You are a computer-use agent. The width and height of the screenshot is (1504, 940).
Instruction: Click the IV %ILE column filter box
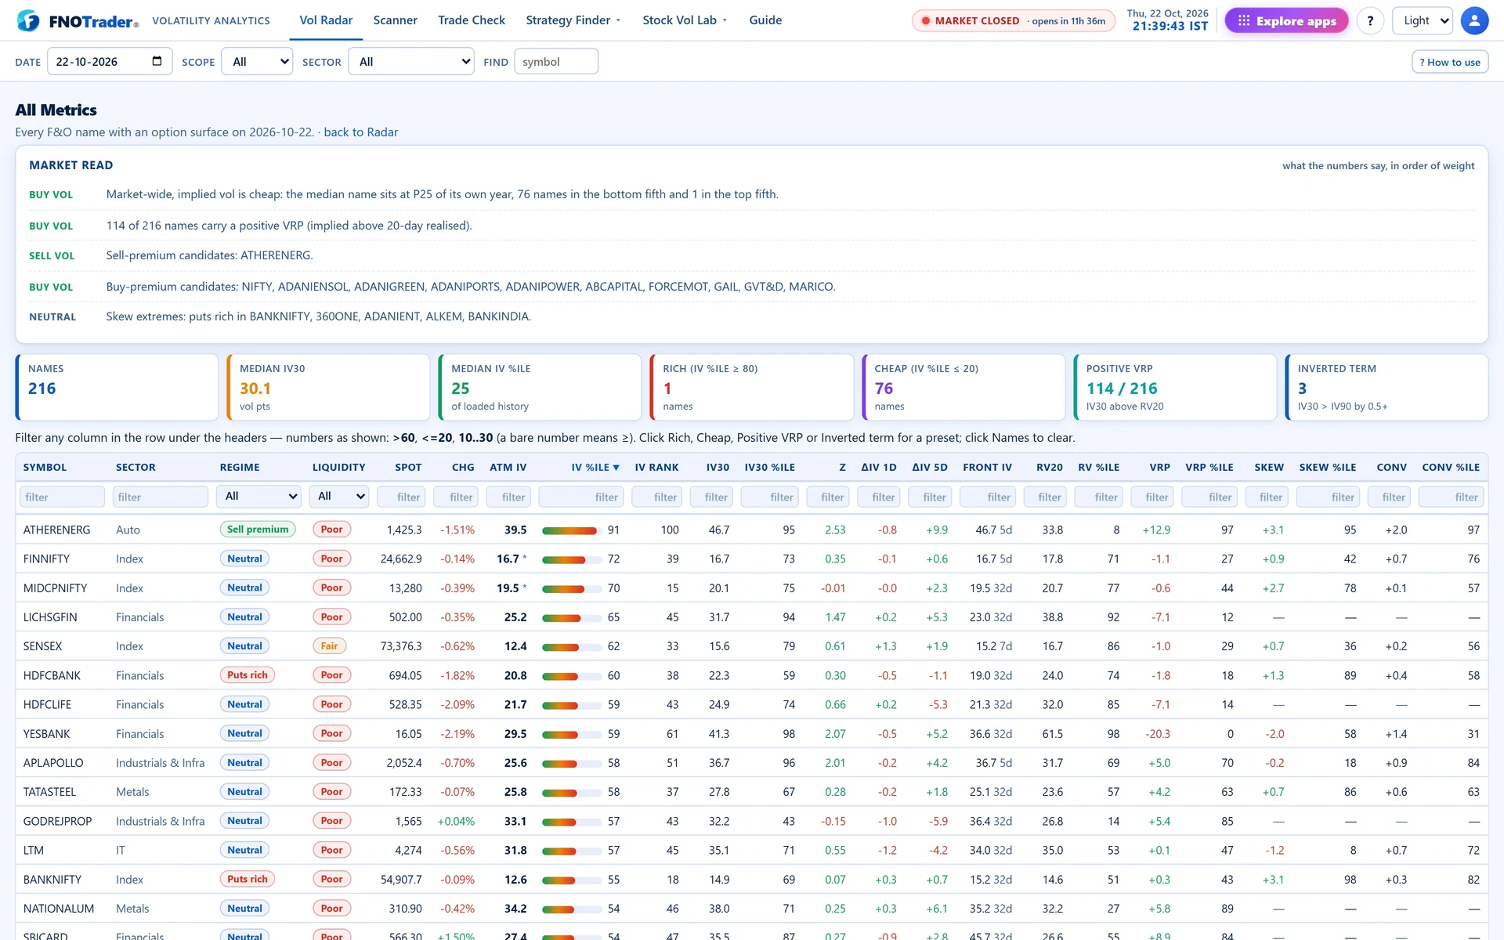(x=582, y=497)
